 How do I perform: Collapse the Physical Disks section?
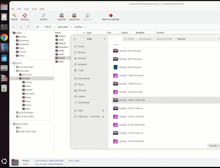(x=11, y=124)
